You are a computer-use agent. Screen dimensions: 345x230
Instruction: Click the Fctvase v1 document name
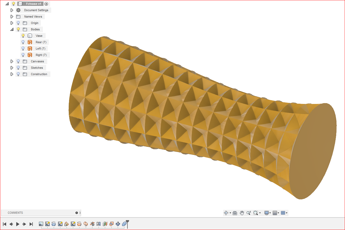(x=33, y=3)
